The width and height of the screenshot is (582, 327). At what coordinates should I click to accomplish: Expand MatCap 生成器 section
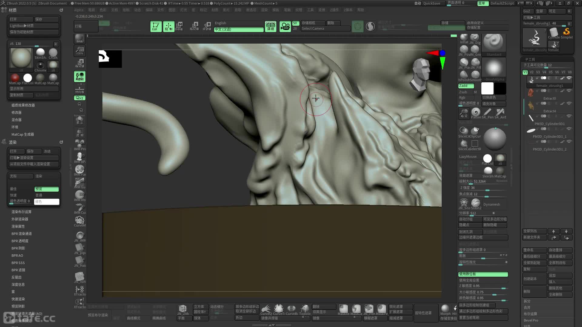click(x=23, y=134)
